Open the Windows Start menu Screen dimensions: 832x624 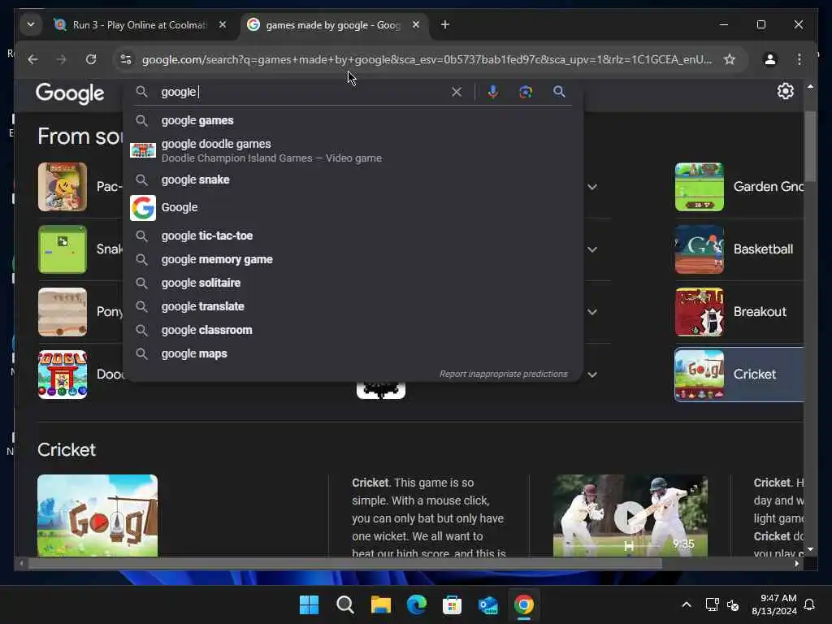pyautogui.click(x=309, y=604)
